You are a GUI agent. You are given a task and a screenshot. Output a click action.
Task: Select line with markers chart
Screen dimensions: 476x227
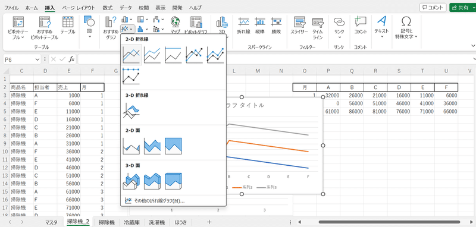click(195, 55)
